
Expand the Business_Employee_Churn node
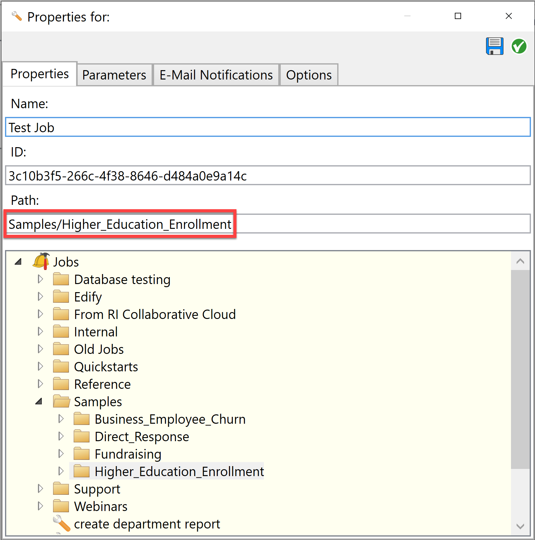(x=61, y=419)
